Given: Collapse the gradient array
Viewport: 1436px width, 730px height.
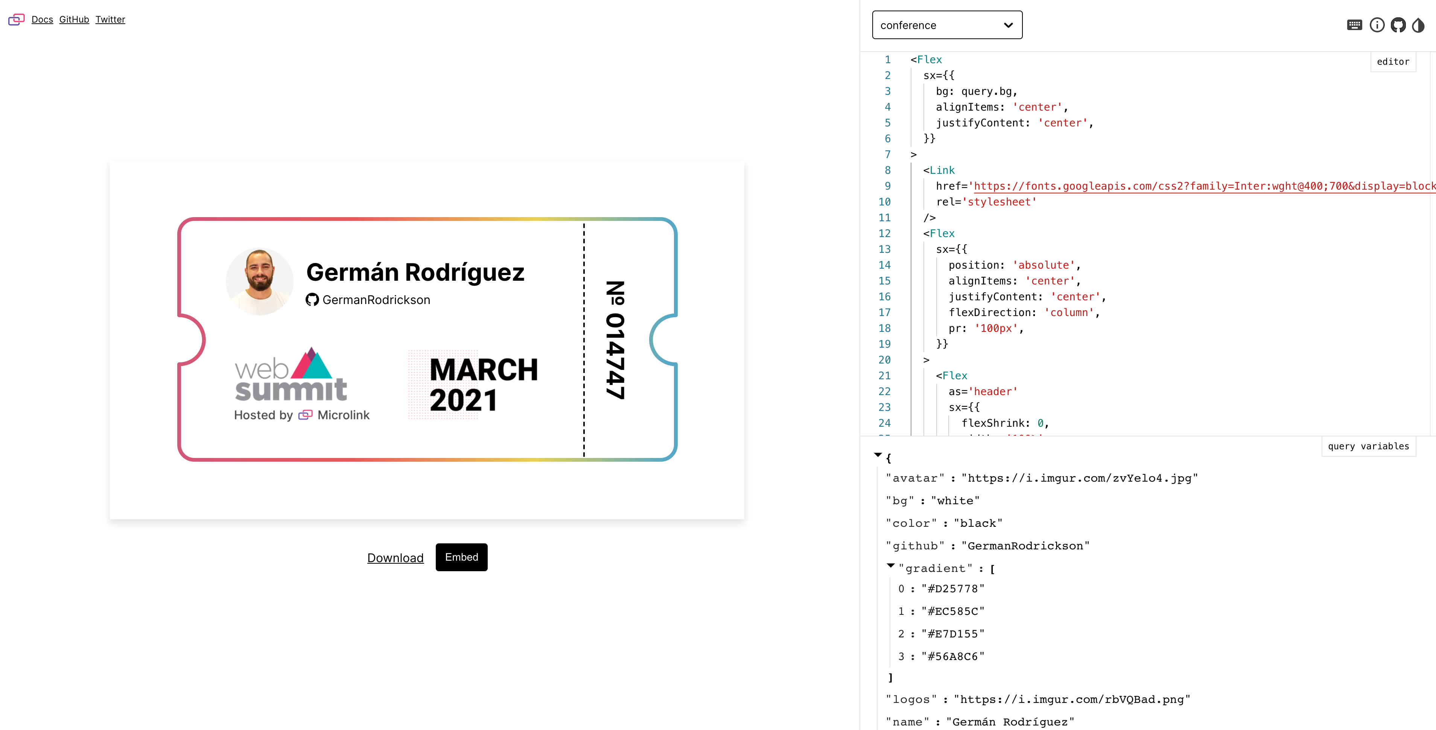Looking at the screenshot, I should coord(891,566).
